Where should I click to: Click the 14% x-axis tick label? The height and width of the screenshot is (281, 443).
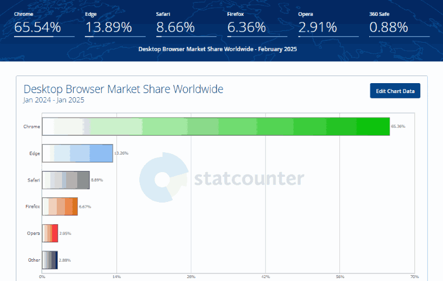coord(116,277)
